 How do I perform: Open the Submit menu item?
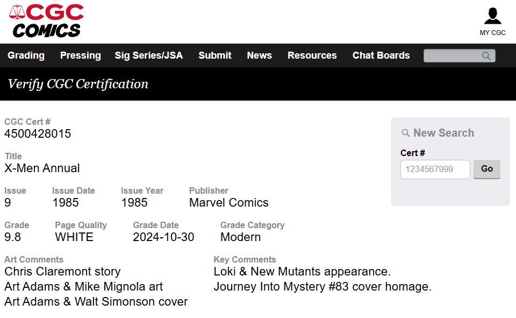point(215,55)
